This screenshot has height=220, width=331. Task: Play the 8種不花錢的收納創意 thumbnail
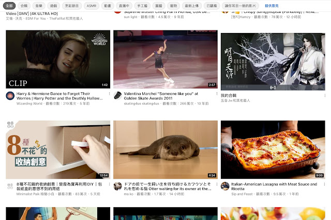58,150
